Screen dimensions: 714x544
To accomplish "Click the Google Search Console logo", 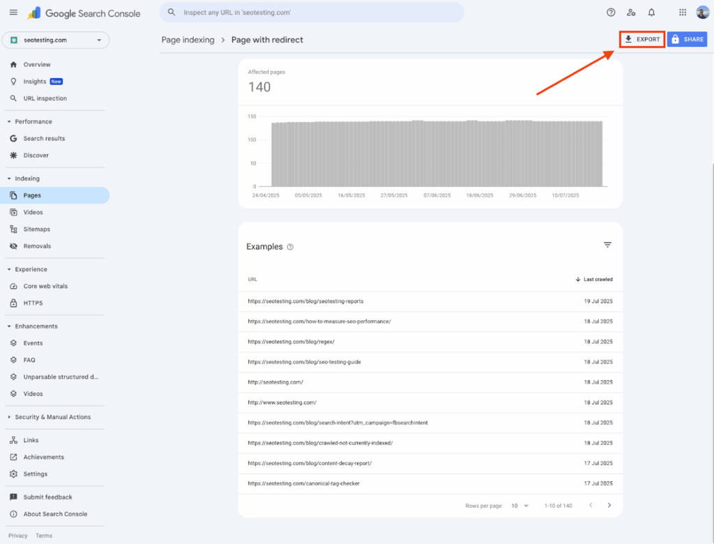I will point(84,13).
